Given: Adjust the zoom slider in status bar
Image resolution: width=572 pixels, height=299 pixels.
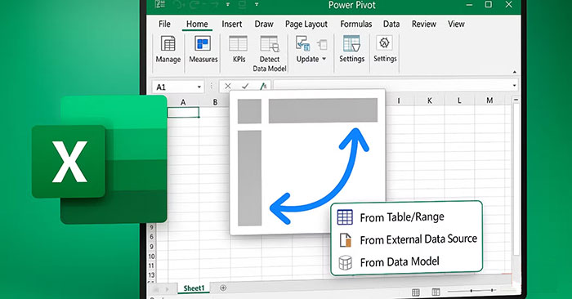Looking at the screenshot, I should point(471,291).
